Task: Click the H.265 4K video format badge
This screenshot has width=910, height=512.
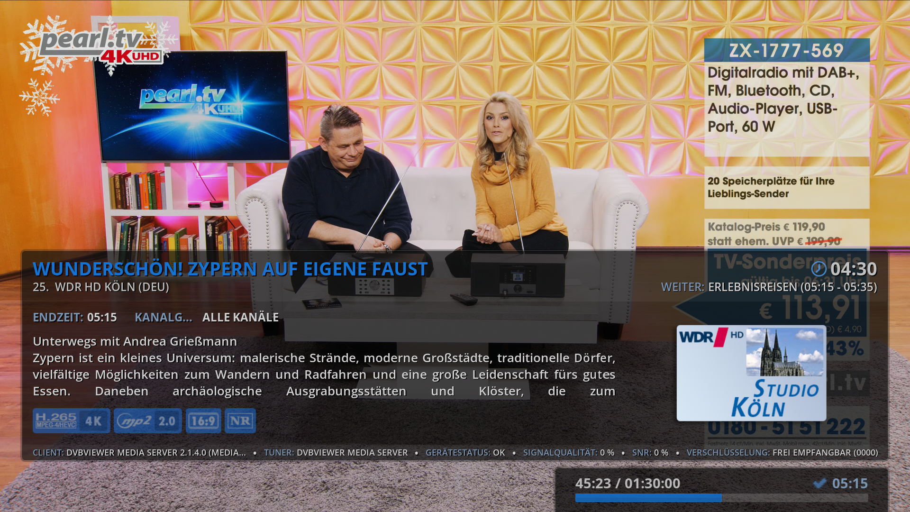Action: [x=72, y=421]
